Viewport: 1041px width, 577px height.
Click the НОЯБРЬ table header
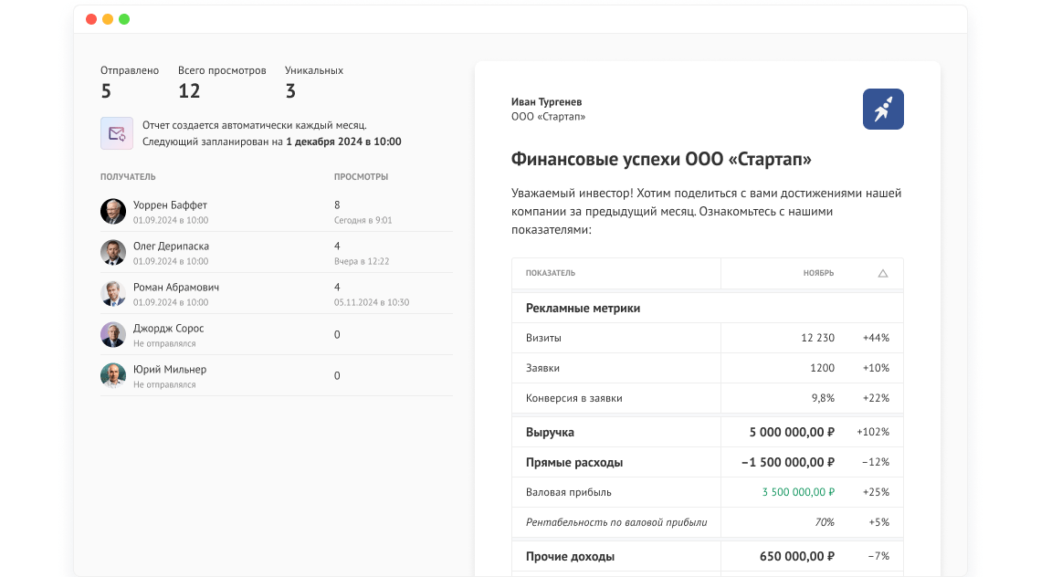coord(818,274)
